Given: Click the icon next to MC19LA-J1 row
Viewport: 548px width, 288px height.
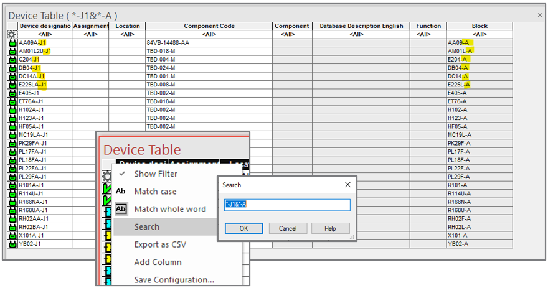Looking at the screenshot, I should (x=12, y=135).
